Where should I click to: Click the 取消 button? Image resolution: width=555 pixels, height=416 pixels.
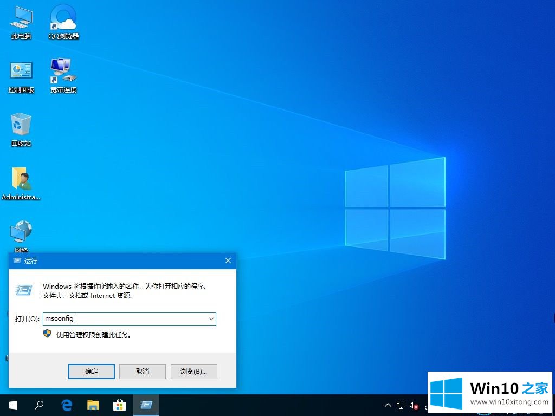[143, 372]
